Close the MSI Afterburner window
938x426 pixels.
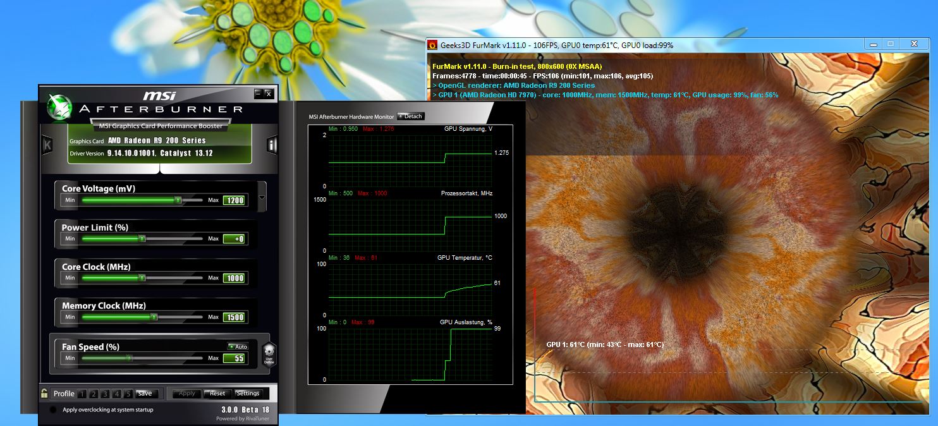tap(268, 94)
